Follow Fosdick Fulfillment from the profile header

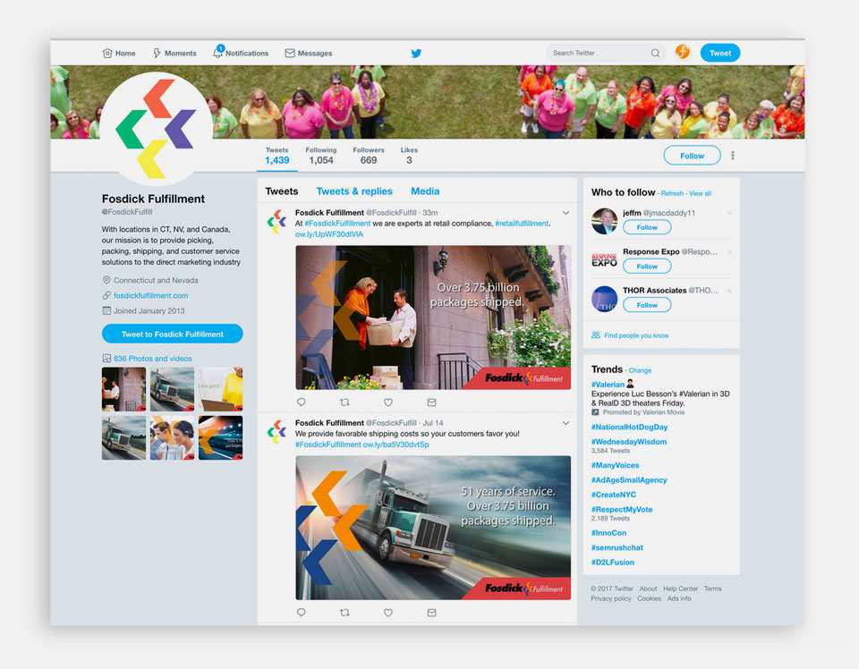point(692,156)
